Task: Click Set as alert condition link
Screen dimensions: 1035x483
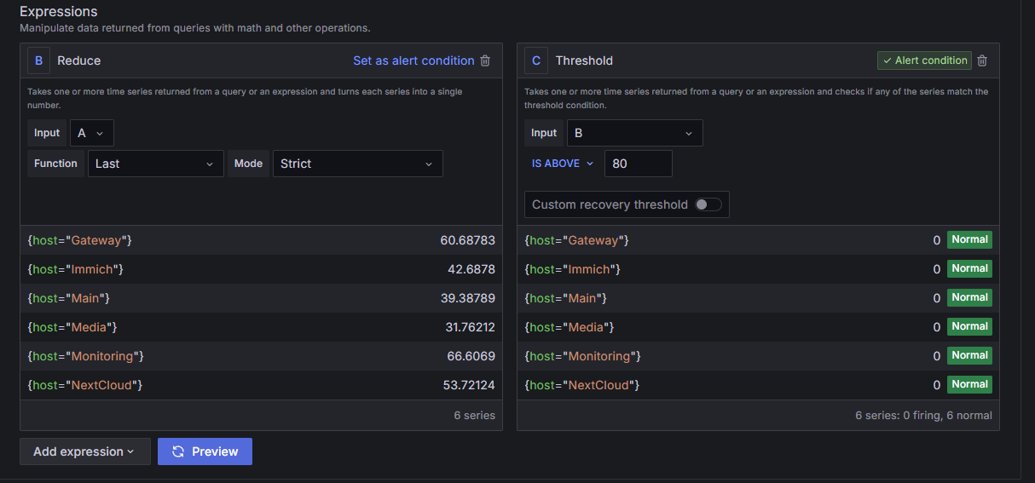Action: [413, 60]
